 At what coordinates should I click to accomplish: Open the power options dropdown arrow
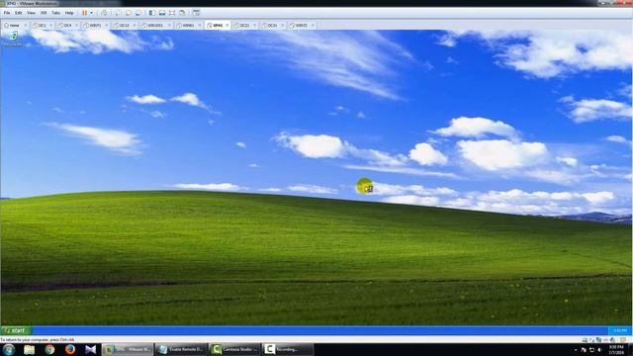pos(91,13)
